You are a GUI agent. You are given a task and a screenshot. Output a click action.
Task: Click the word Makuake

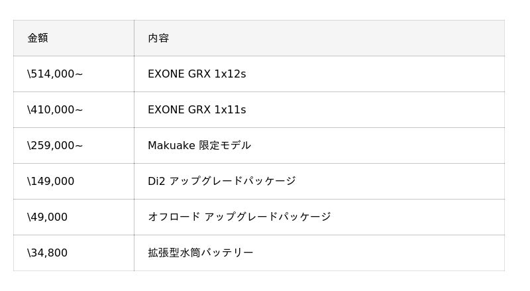tap(172, 146)
